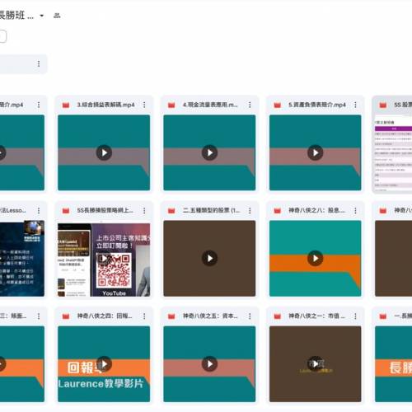Play the 神奇八俠之四 video
412x412 pixels.
104,364
